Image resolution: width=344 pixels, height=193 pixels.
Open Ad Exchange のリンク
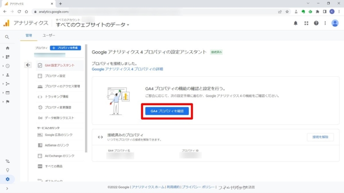tap(60, 156)
